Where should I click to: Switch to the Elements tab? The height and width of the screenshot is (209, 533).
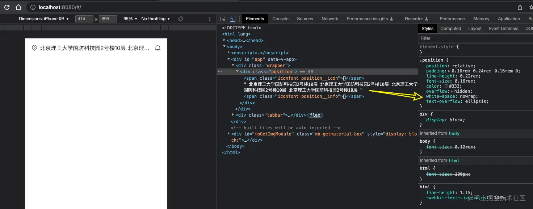point(255,19)
